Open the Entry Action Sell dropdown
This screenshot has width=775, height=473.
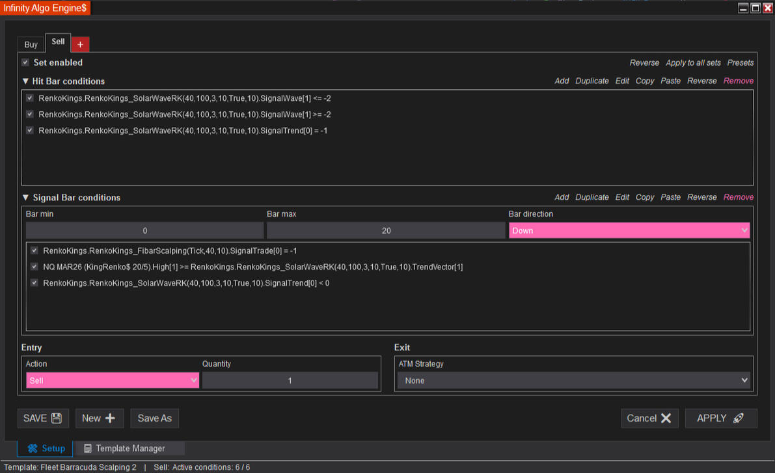(x=112, y=381)
